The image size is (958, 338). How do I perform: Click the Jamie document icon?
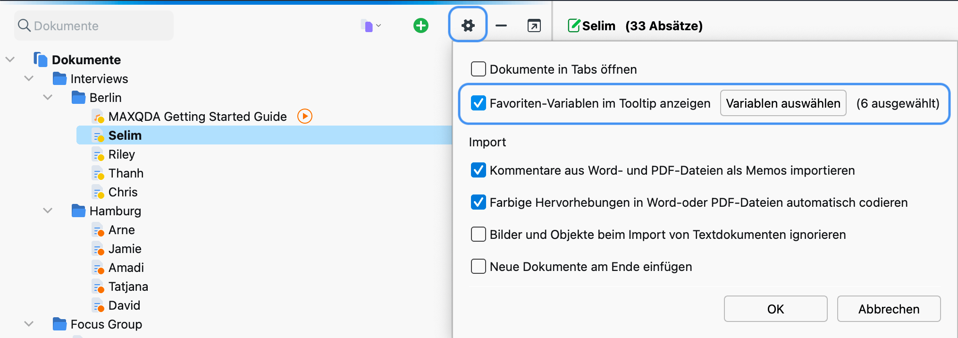[x=98, y=249]
